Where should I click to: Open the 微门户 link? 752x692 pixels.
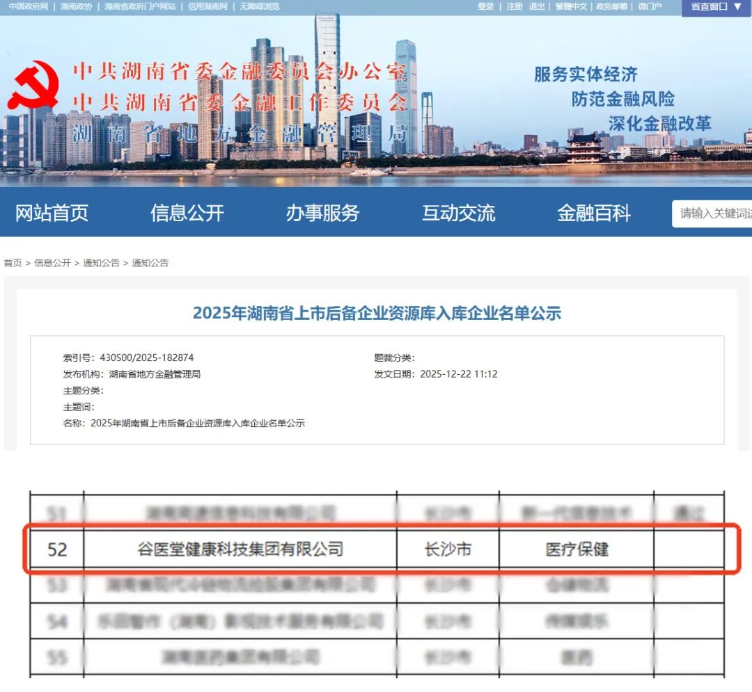(x=650, y=6)
